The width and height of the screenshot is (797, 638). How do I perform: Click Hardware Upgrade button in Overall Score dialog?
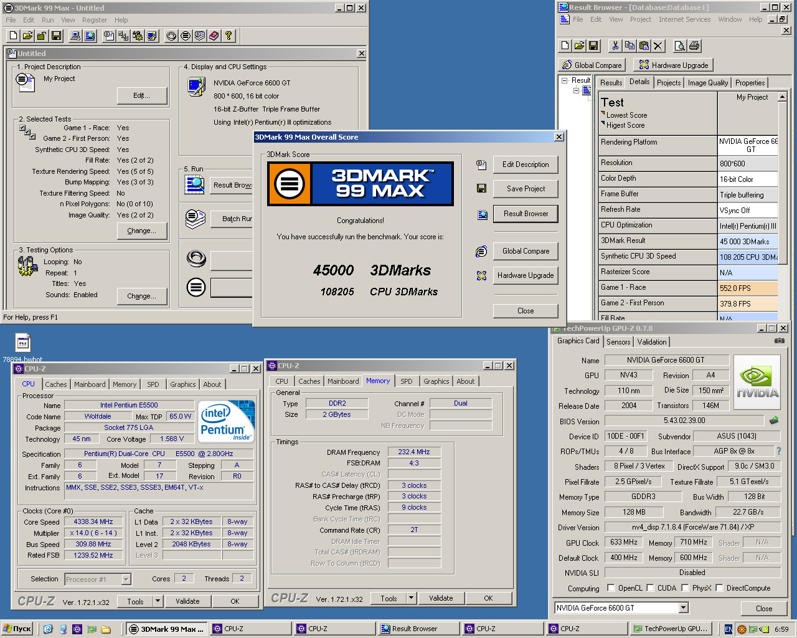coord(526,275)
